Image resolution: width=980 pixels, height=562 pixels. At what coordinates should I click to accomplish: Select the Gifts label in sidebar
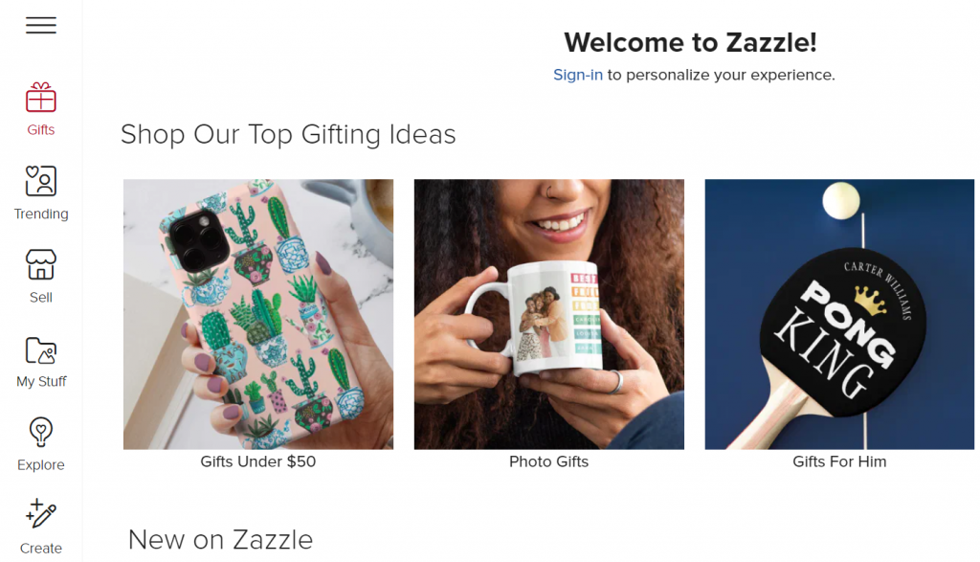40,130
